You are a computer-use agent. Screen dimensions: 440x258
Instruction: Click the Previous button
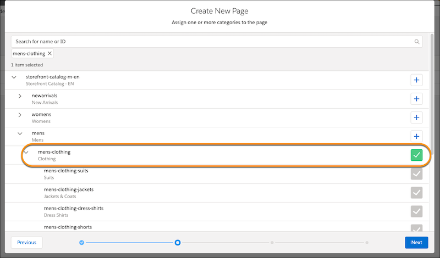tap(26, 242)
